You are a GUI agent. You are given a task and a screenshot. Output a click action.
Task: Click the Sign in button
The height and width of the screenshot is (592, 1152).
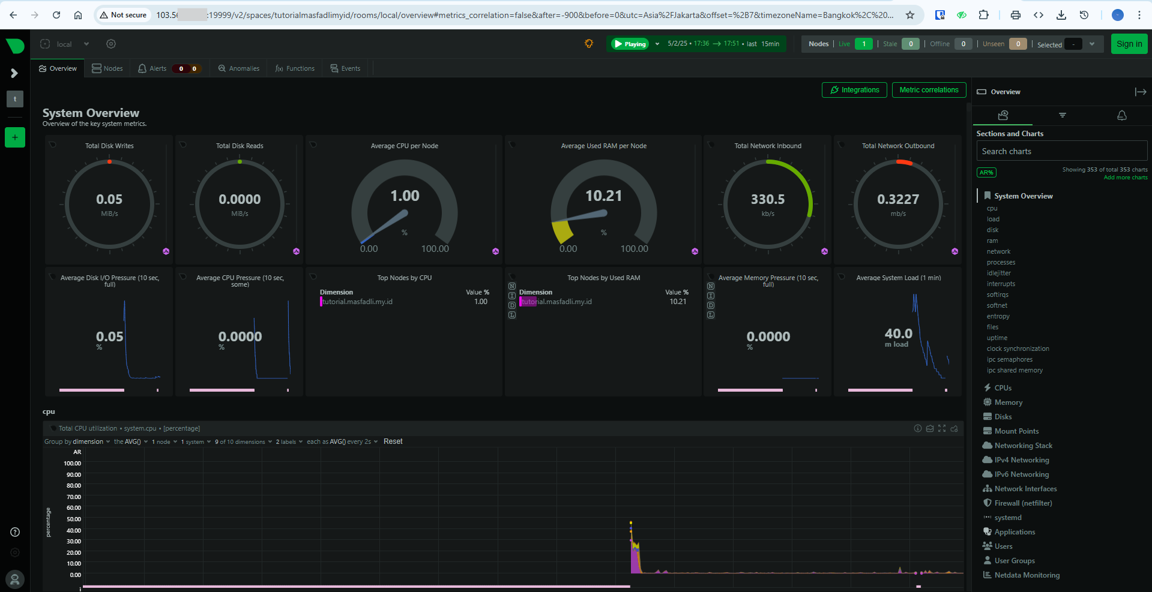tap(1129, 44)
